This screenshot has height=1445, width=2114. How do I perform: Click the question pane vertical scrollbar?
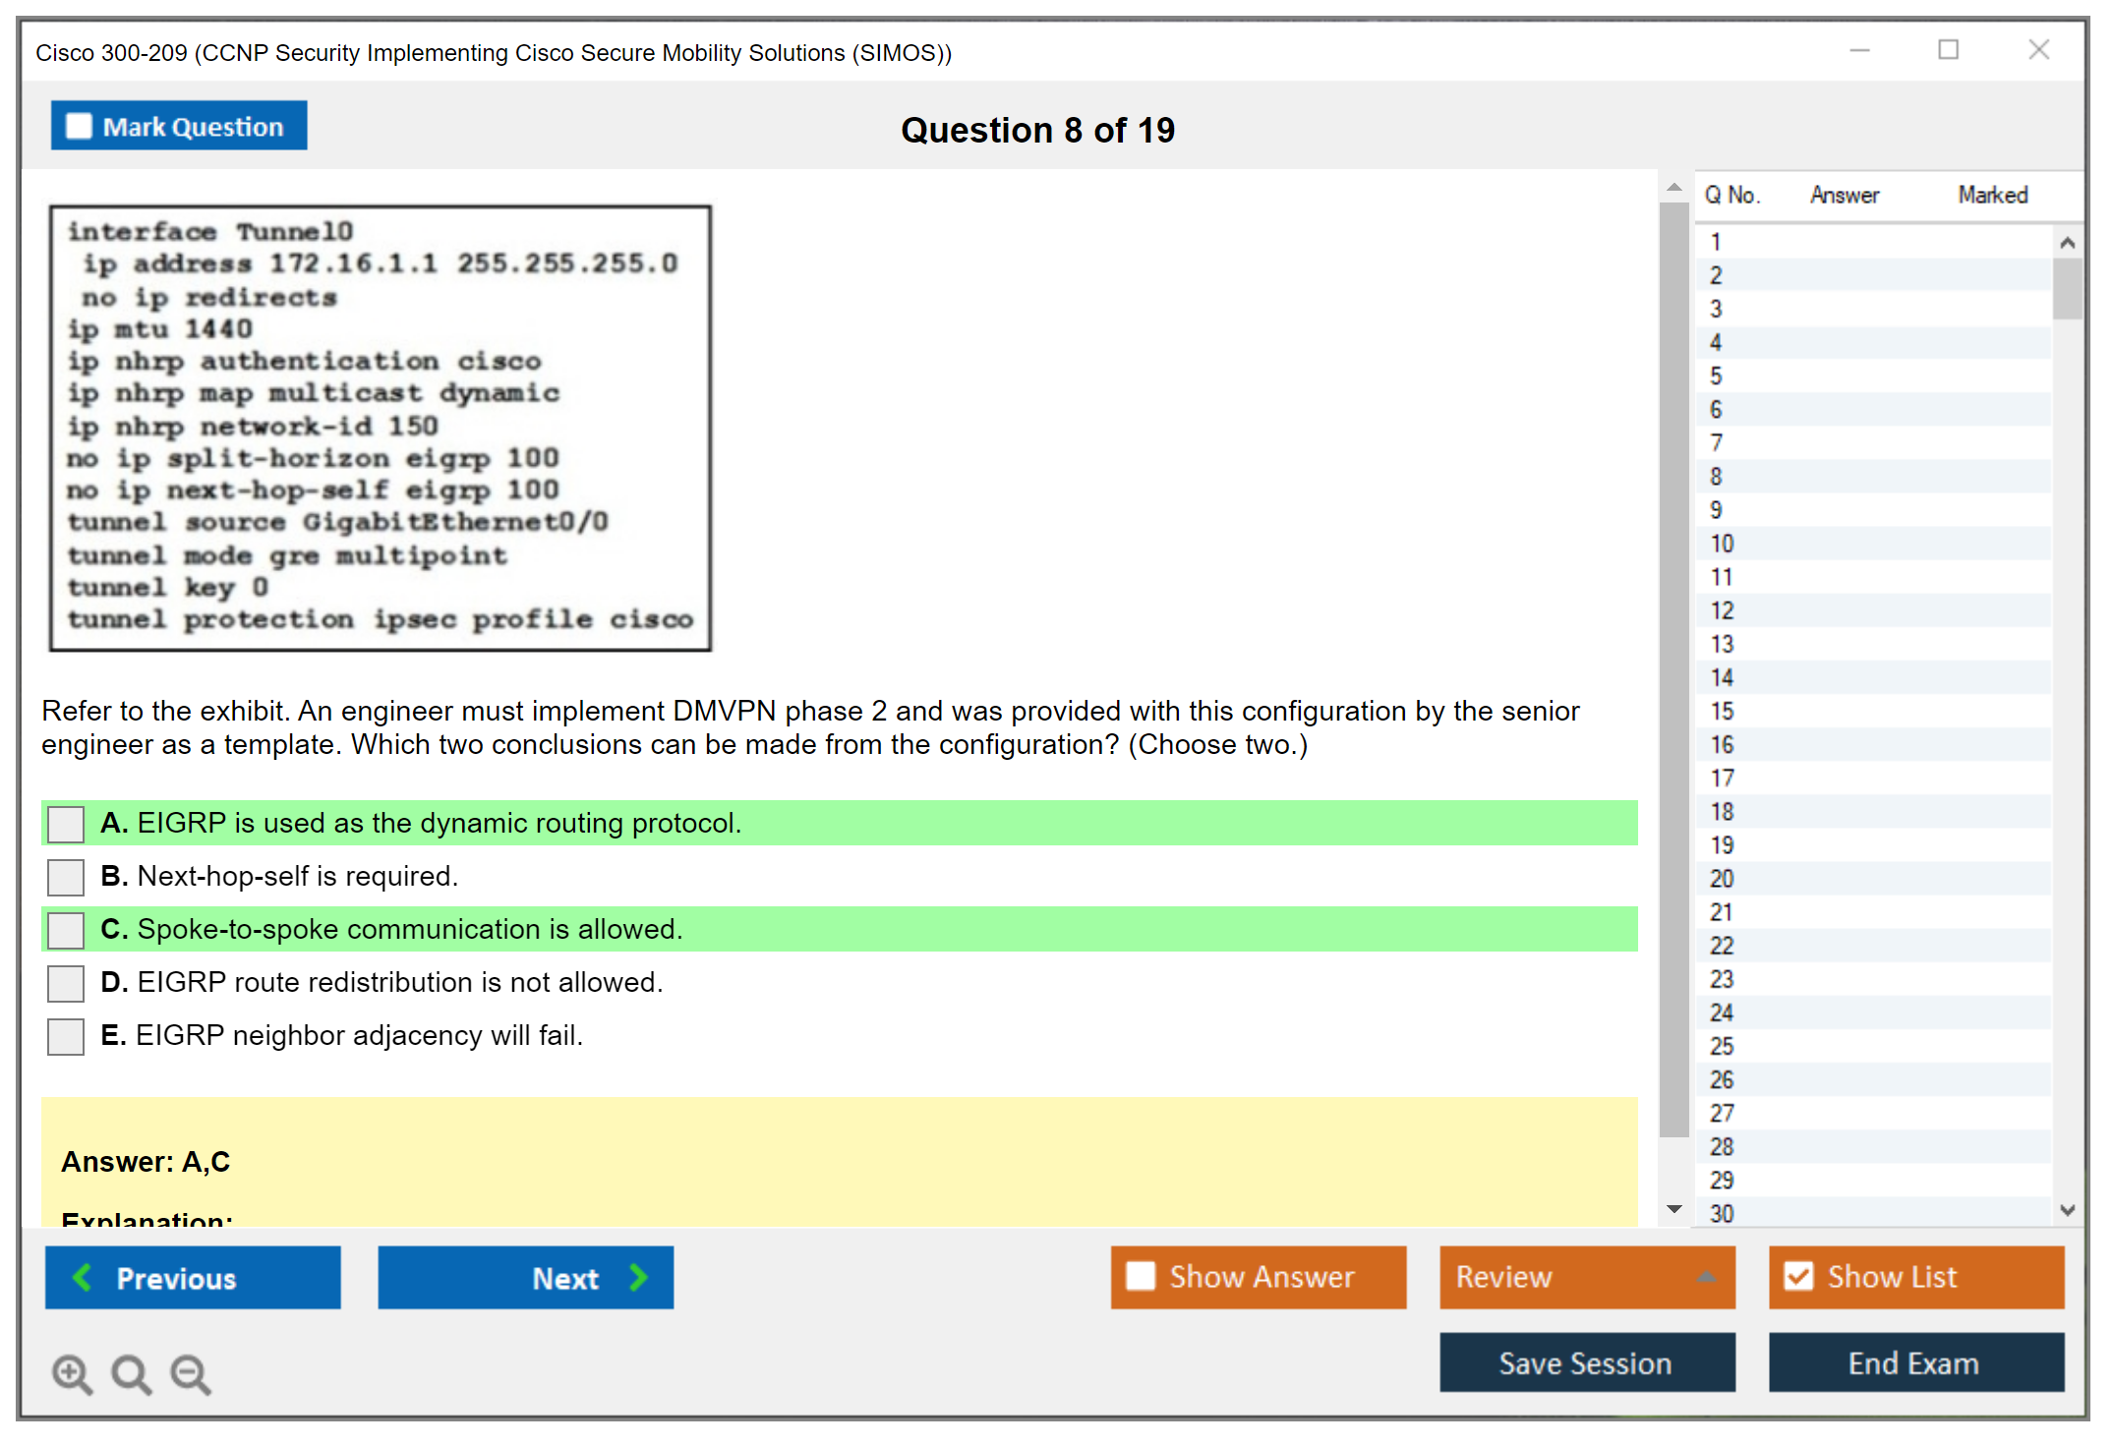click(x=1674, y=668)
